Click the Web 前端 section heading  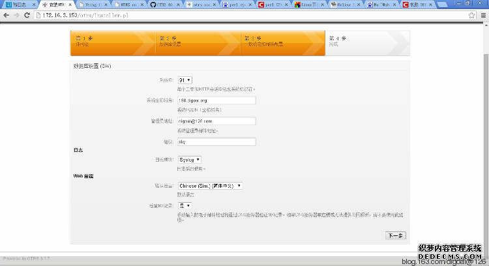click(x=83, y=176)
